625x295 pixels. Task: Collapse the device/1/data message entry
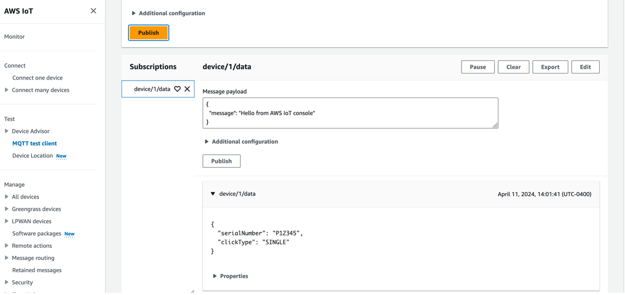tap(212, 193)
